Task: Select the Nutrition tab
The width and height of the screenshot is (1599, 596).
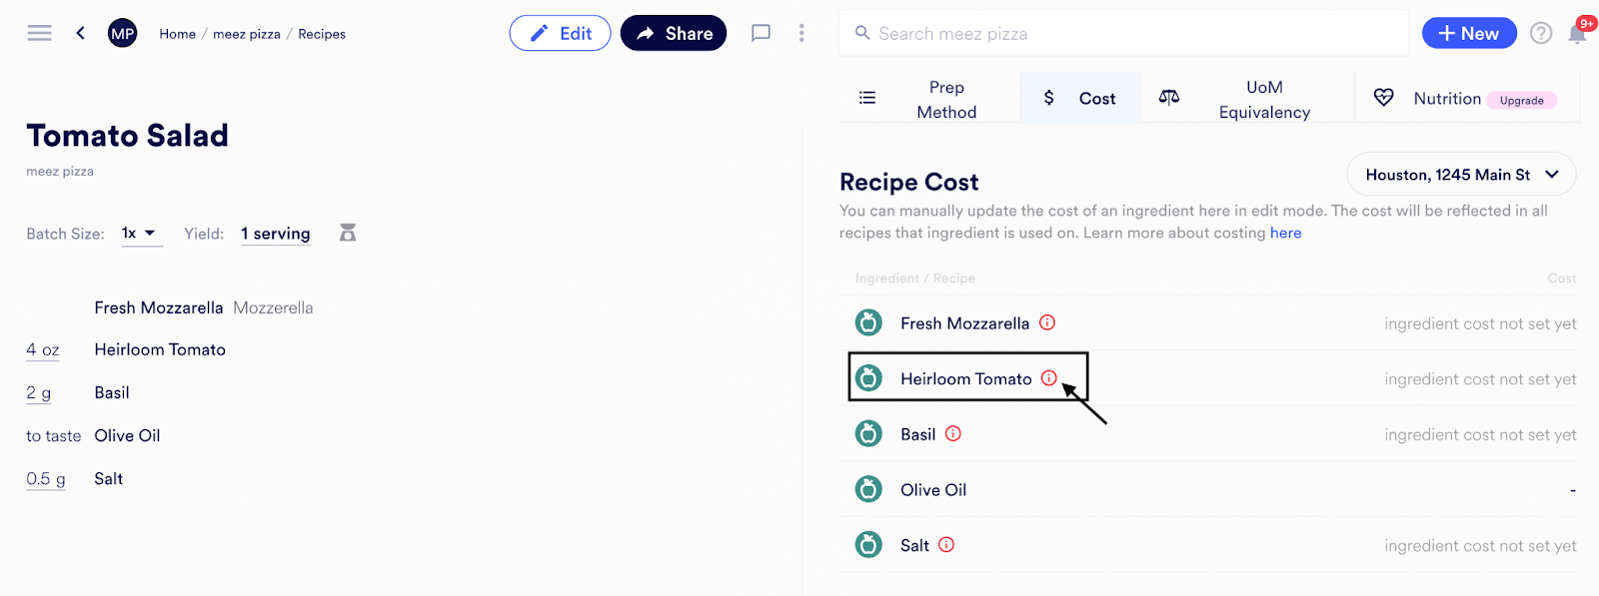Action: pos(1446,99)
